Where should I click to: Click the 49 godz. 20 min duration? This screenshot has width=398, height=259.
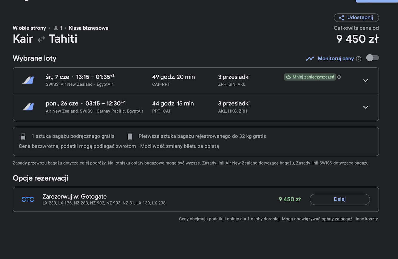(x=173, y=77)
